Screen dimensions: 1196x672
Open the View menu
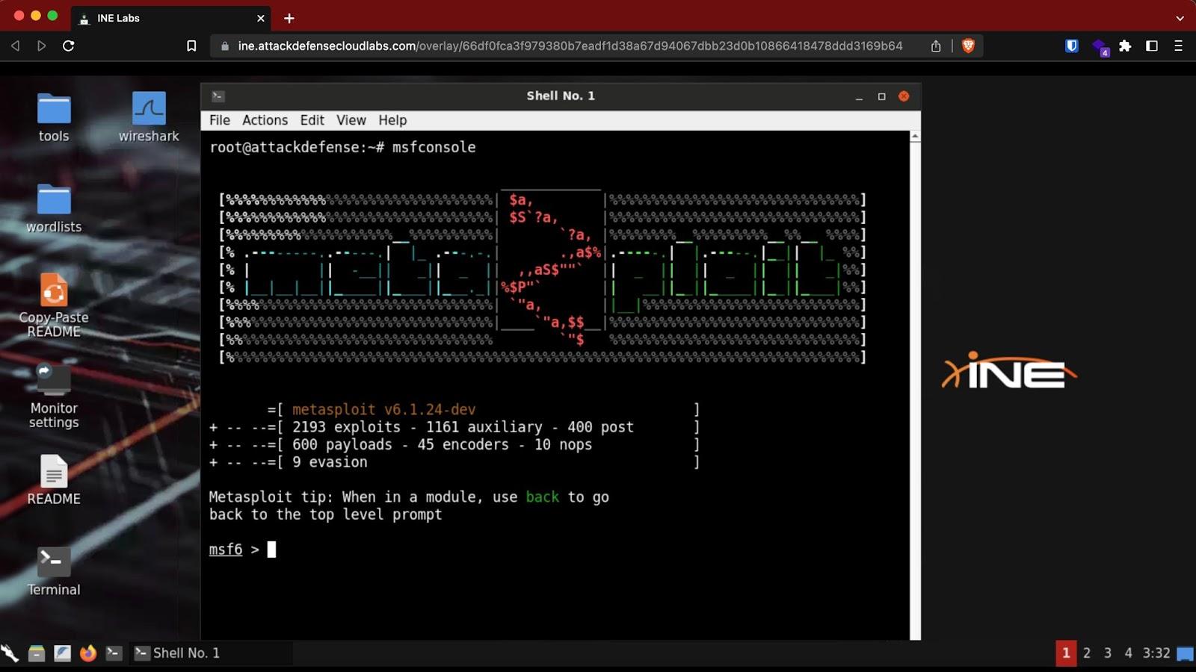(351, 120)
